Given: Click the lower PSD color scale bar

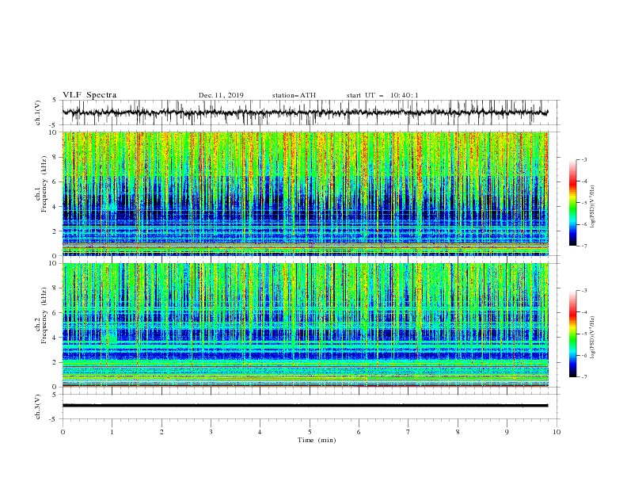Looking at the screenshot, I should [572, 334].
